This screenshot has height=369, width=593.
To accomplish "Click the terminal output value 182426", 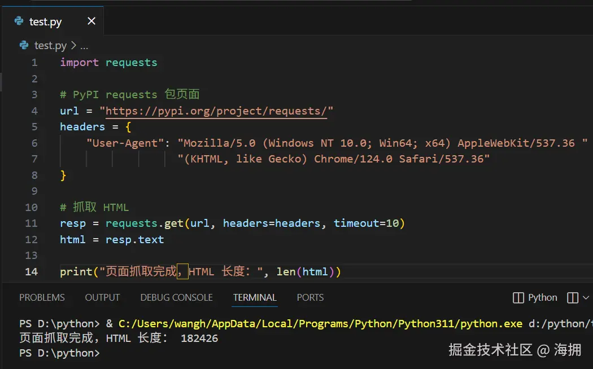I will point(199,338).
